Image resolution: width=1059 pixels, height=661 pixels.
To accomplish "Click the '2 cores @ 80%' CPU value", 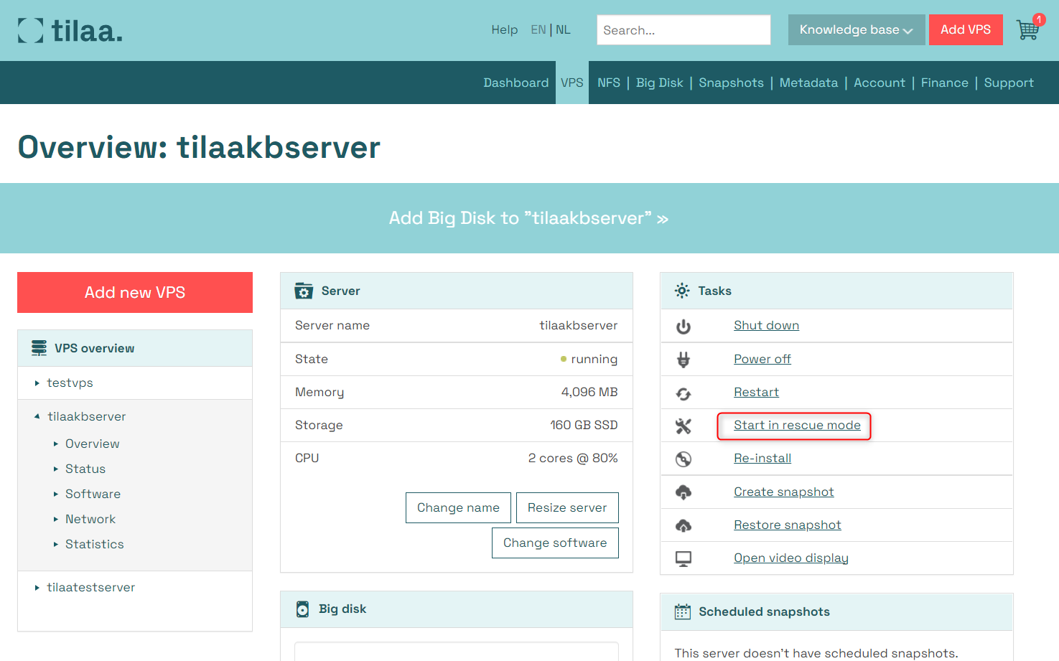I will point(573,458).
